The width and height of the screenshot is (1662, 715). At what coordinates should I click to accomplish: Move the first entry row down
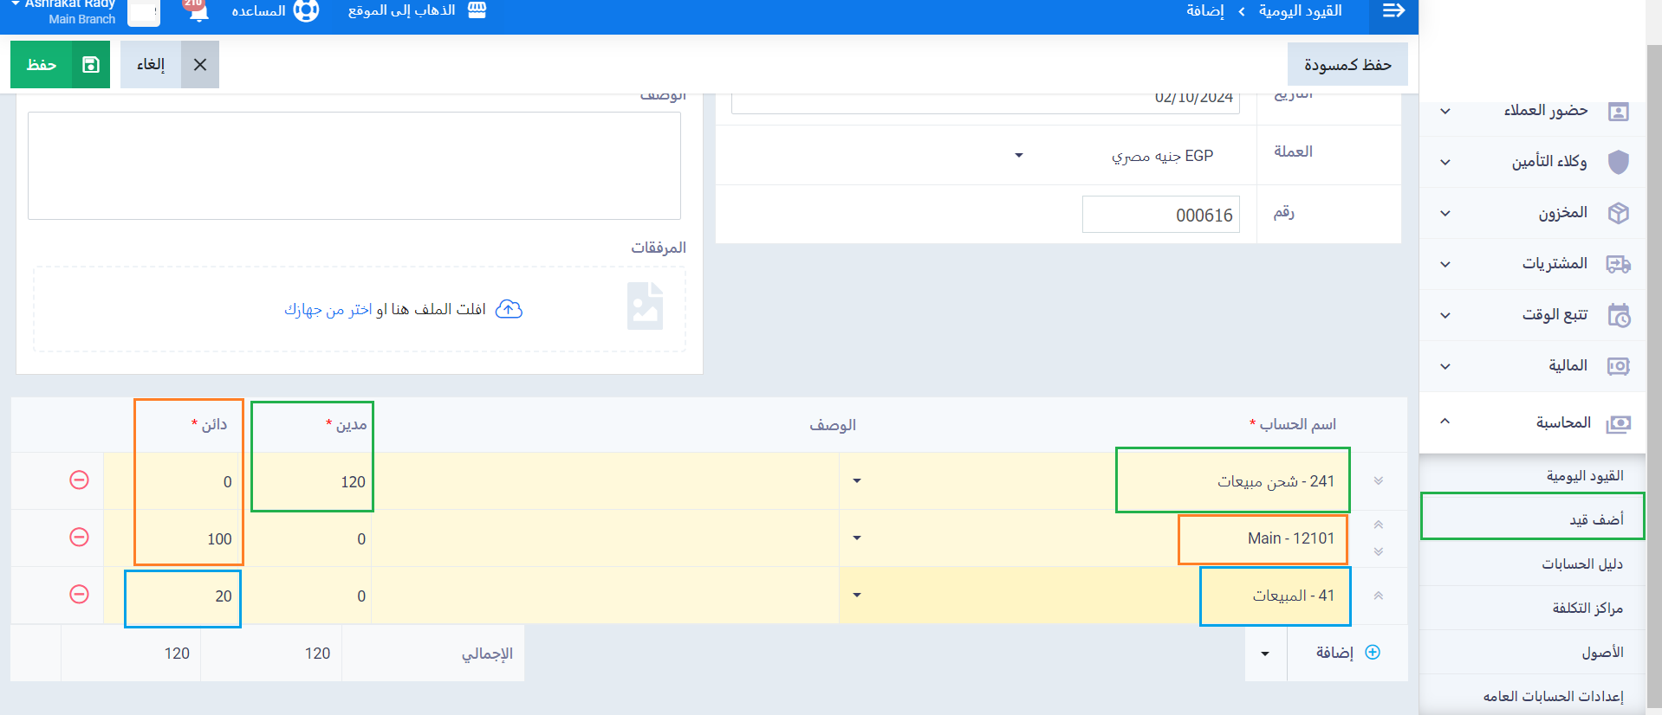pyautogui.click(x=1378, y=481)
